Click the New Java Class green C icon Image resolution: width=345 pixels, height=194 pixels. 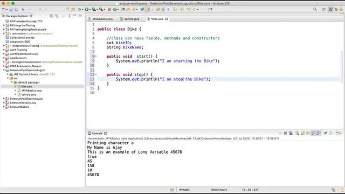coord(115,10)
